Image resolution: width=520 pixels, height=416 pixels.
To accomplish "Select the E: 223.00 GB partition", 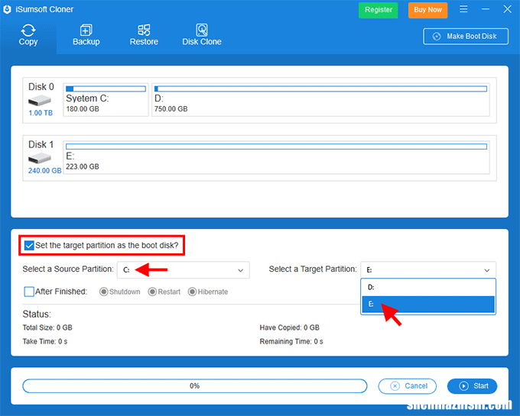I will 276,157.
